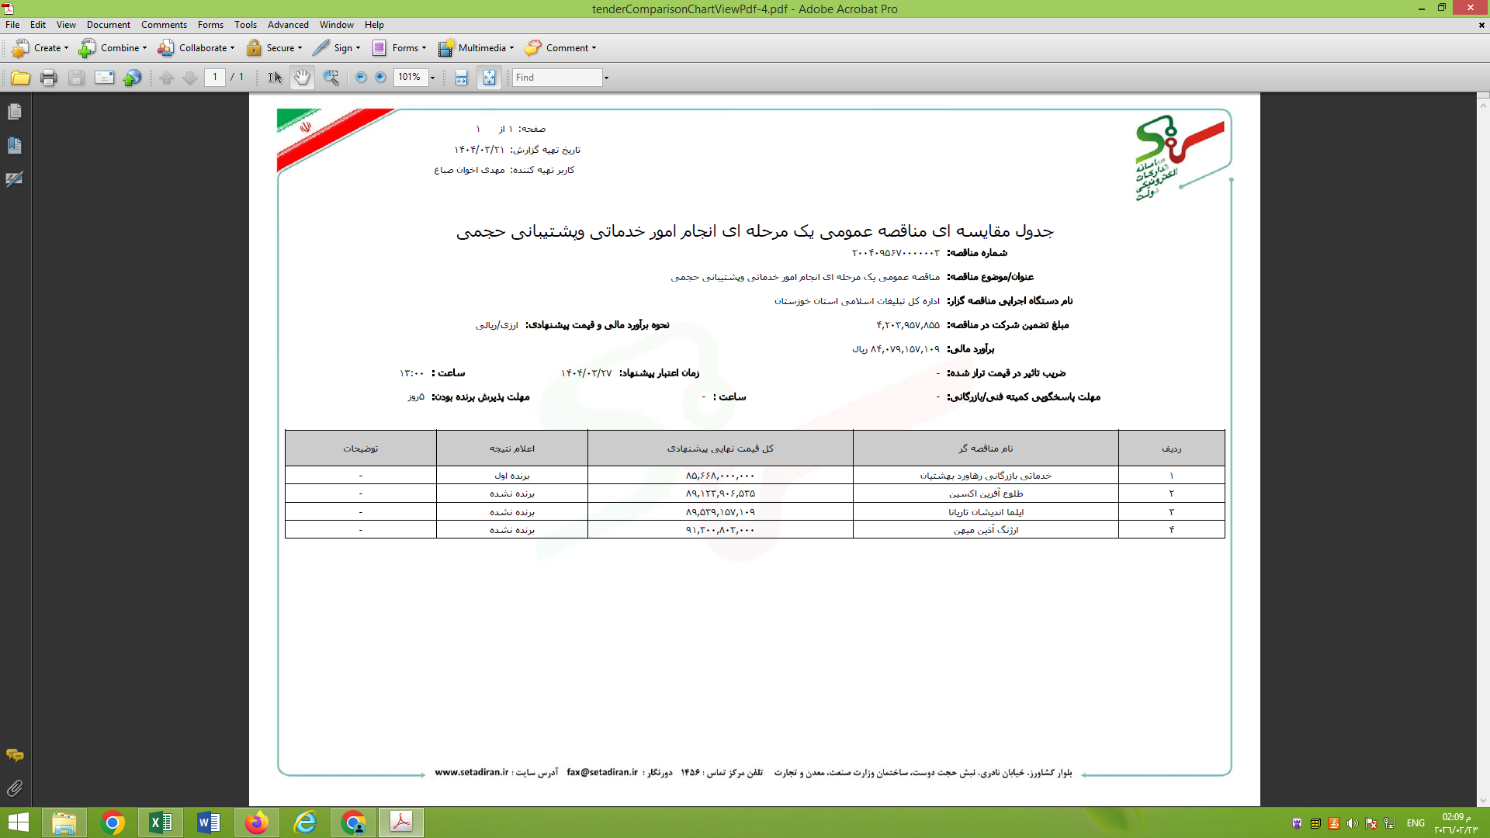Select the text Select tool

[275, 78]
